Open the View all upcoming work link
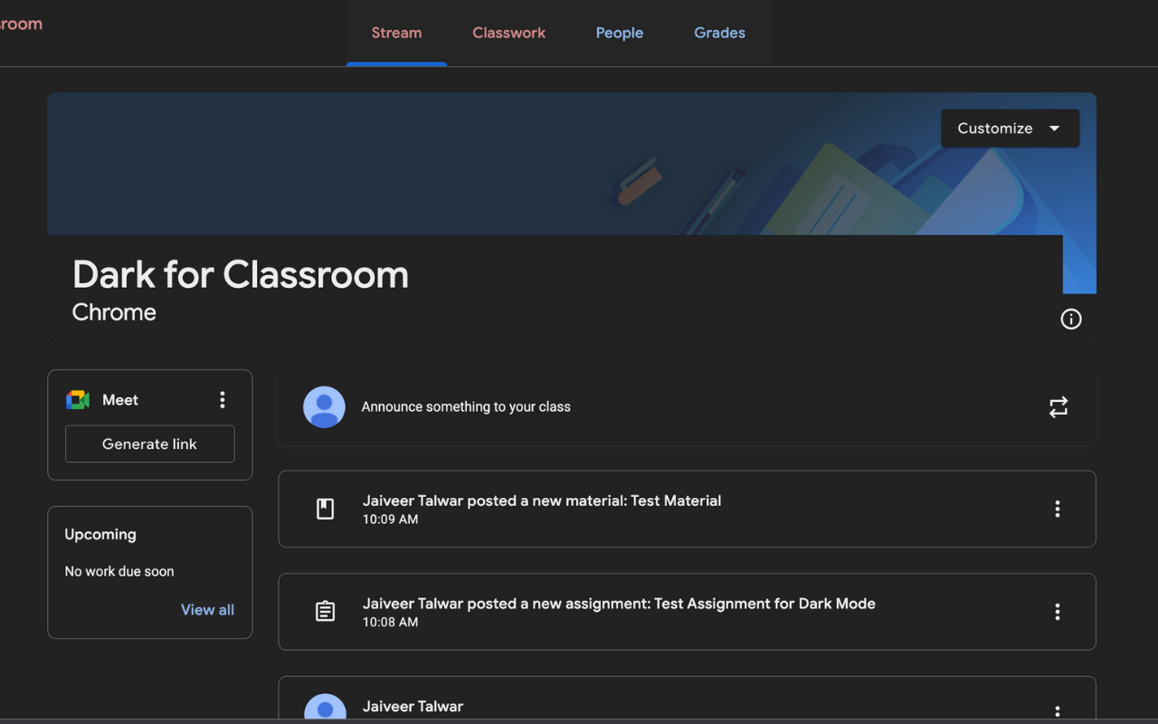The image size is (1158, 724). pyautogui.click(x=207, y=610)
